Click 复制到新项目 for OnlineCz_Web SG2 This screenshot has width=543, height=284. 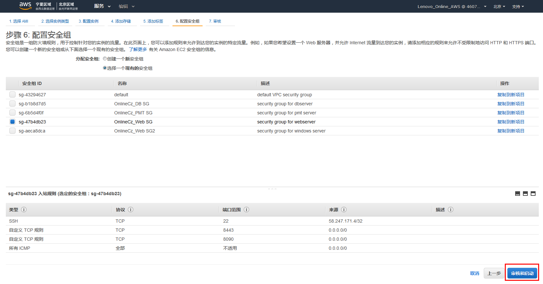(x=511, y=131)
